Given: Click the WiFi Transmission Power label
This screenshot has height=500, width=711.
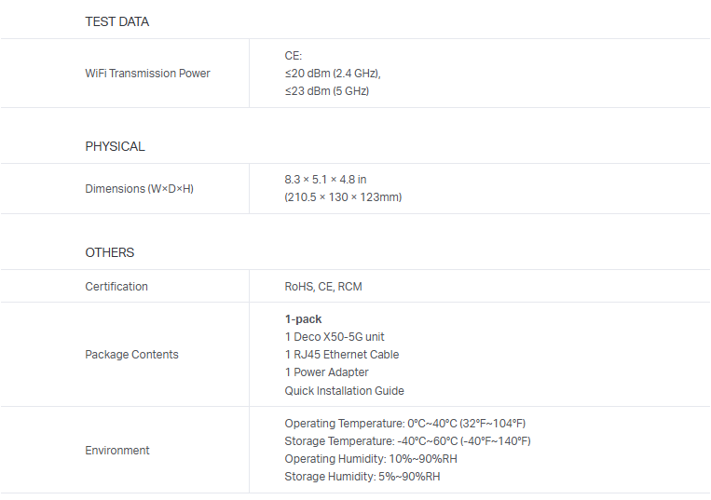Looking at the screenshot, I should pos(147,74).
